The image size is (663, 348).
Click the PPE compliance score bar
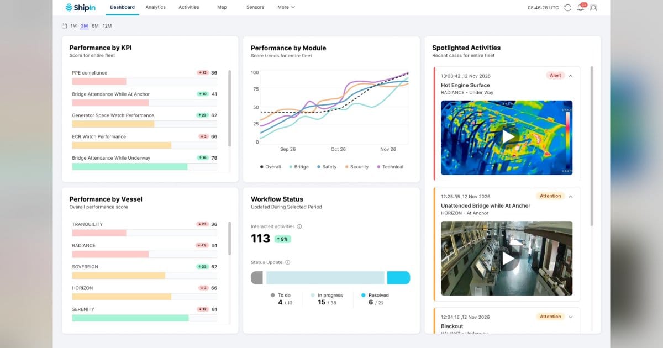point(144,81)
